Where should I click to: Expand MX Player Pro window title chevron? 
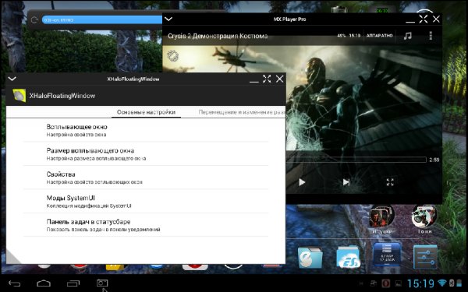pyautogui.click(x=168, y=19)
